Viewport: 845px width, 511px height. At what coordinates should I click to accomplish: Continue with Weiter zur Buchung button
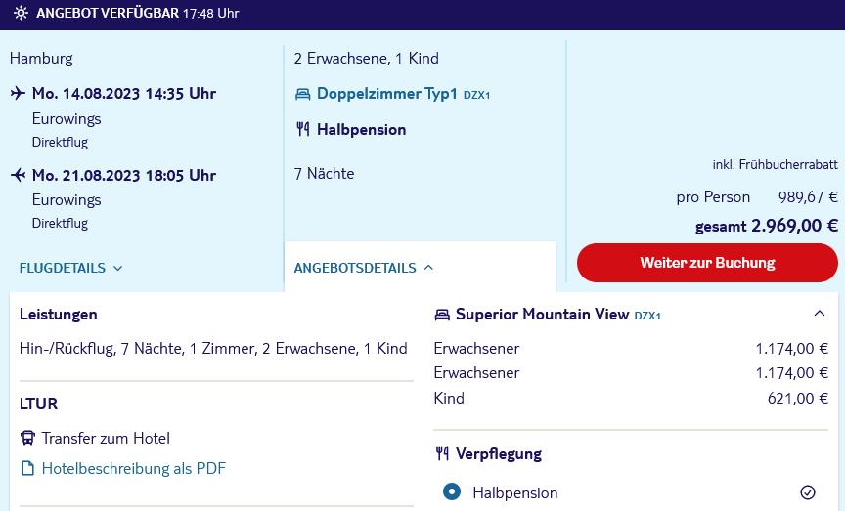coord(707,263)
